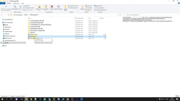
Task: Click the search VKManagerPRO field
Action: [151, 15]
